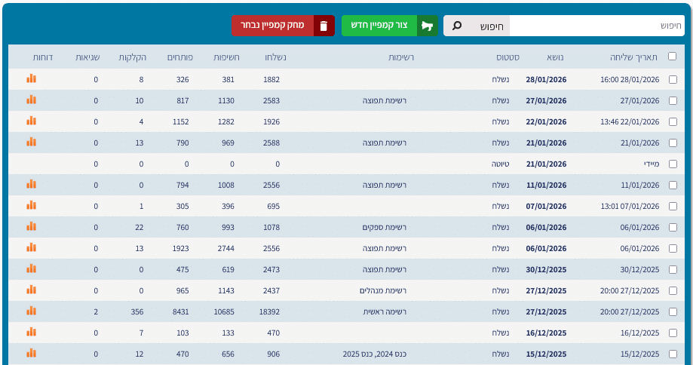Tick the checkbox for the 30/12/2025 campaign

(673, 269)
